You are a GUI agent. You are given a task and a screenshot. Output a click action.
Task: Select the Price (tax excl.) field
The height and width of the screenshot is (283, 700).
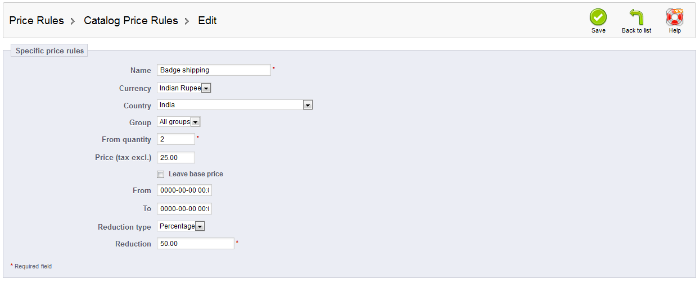pyautogui.click(x=176, y=158)
